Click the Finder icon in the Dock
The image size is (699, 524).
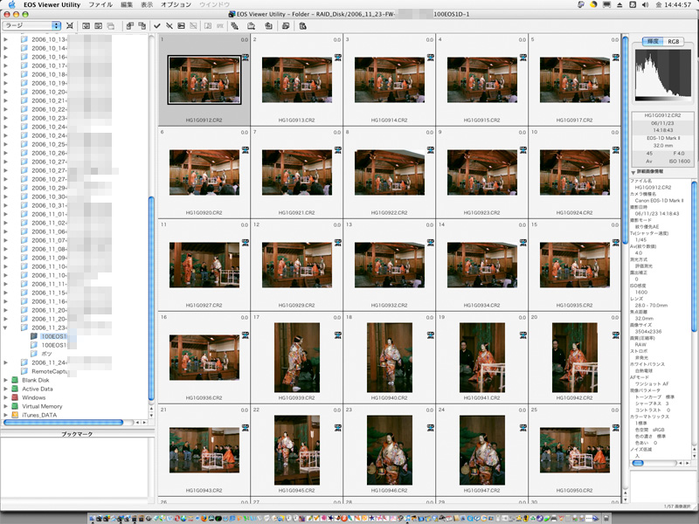coord(93,518)
